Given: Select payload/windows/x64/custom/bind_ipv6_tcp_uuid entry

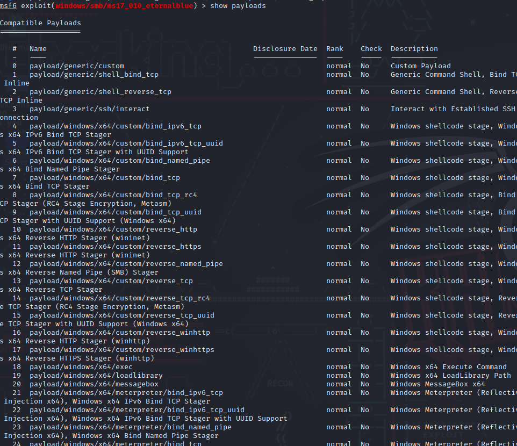Looking at the screenshot, I should pyautogui.click(x=126, y=143).
